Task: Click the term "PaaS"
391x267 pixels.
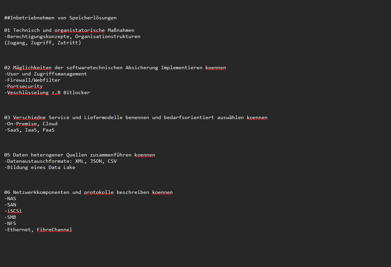Action: [x=49, y=130]
